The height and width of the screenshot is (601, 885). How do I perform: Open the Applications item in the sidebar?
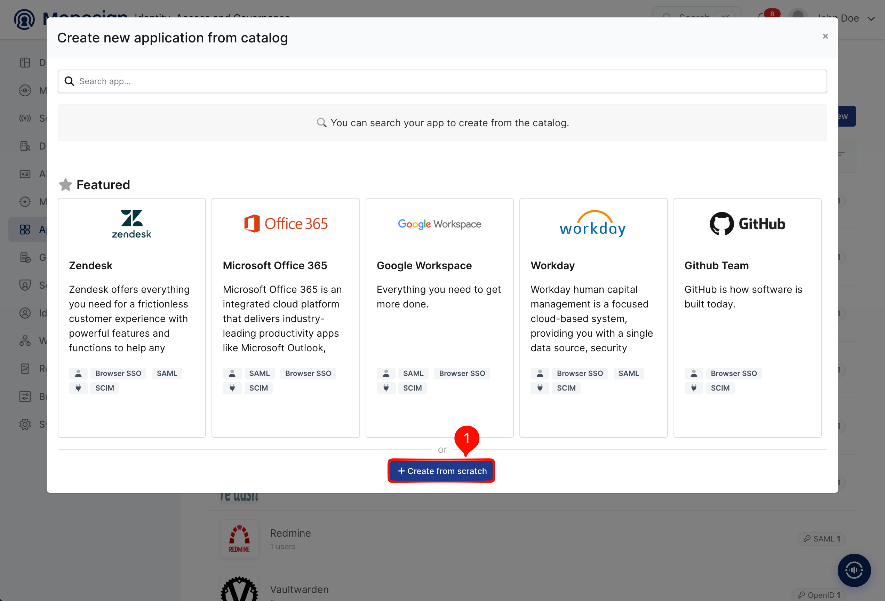tap(27, 230)
